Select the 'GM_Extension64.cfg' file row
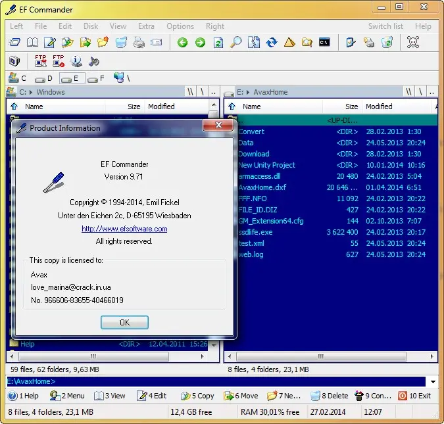 point(331,221)
